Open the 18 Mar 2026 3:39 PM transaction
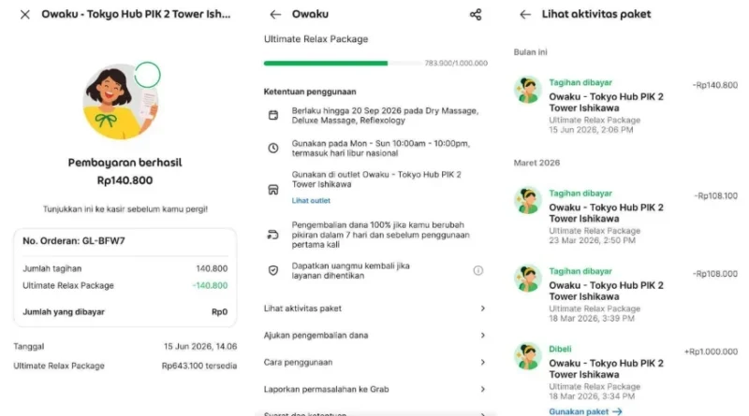 point(625,294)
